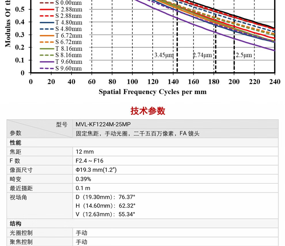Click the y-axis tick label '0.1'
The width and height of the screenshot is (285, 246).
(20, 60)
